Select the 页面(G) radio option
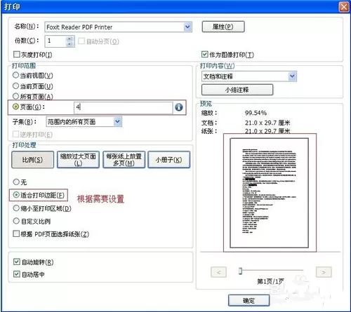The width and height of the screenshot is (351, 312). pyautogui.click(x=15, y=107)
